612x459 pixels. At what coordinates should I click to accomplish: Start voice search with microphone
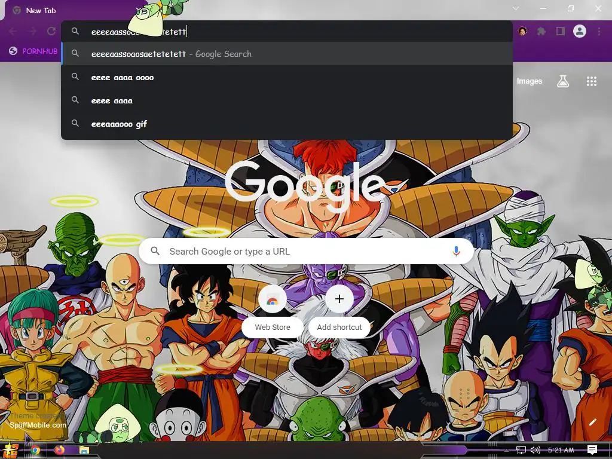(x=456, y=252)
